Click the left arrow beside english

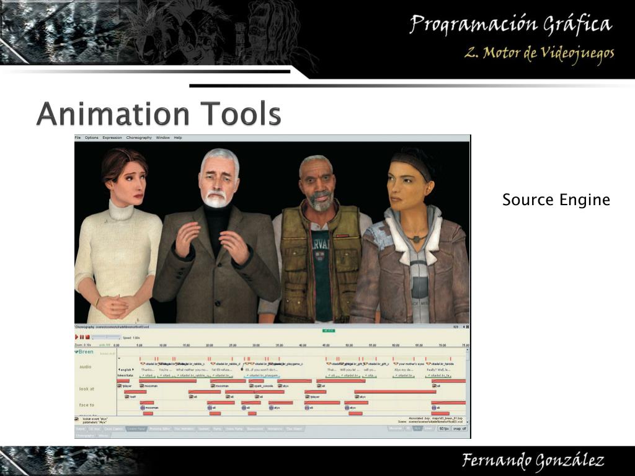tap(119, 369)
